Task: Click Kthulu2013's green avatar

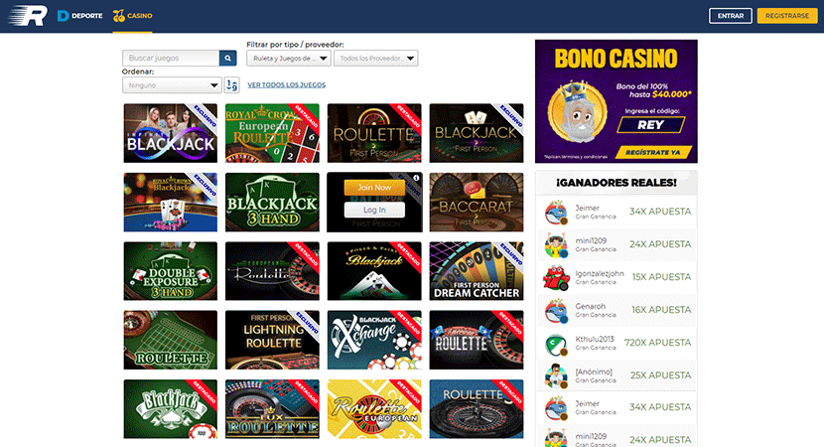Action: [x=556, y=344]
